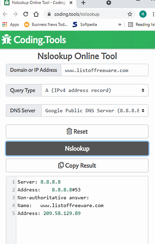Close the Nslookup Online Tool tab

pos(71,3)
